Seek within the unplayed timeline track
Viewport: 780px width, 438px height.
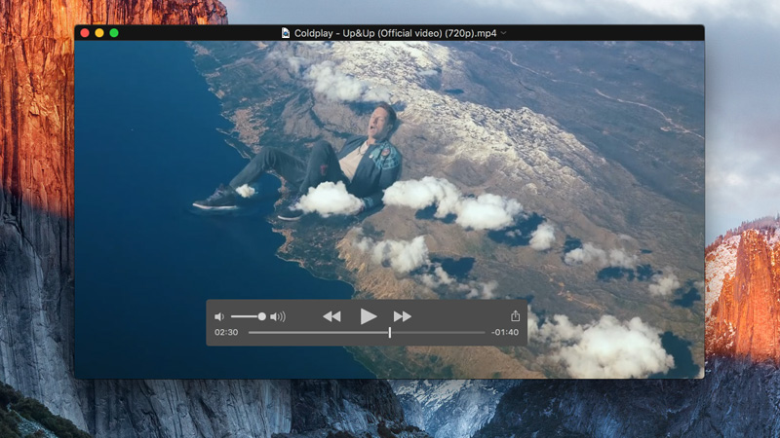pyautogui.click(x=438, y=332)
